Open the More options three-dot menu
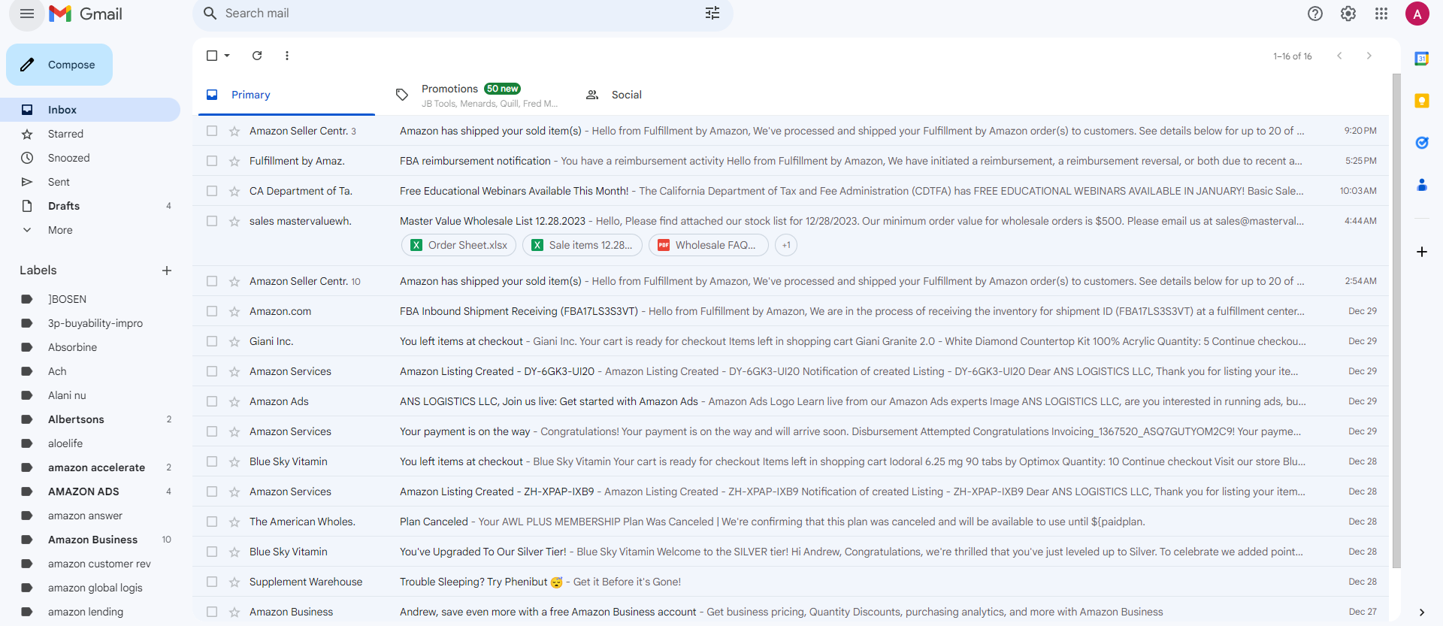This screenshot has height=626, width=1443. point(287,56)
